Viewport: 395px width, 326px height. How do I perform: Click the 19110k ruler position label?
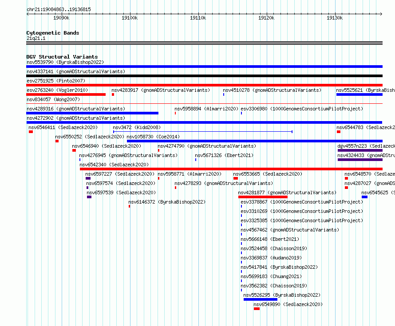click(x=198, y=18)
